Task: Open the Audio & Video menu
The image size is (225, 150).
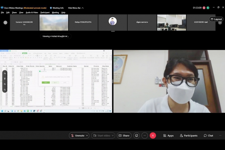Action: point(32,13)
